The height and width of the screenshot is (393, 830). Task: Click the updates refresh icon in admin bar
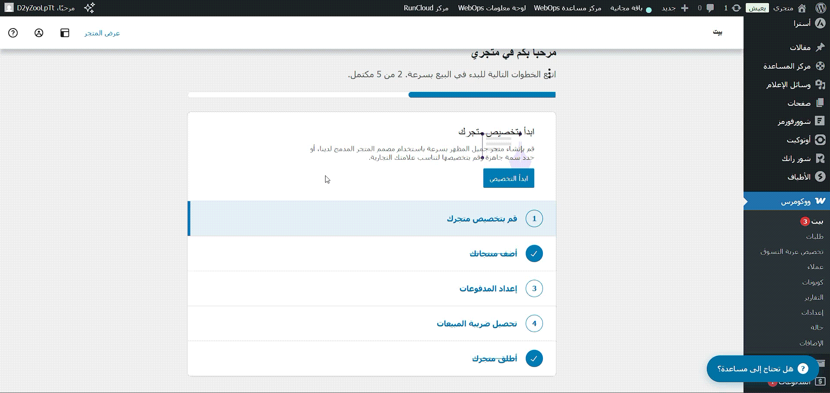click(x=736, y=8)
